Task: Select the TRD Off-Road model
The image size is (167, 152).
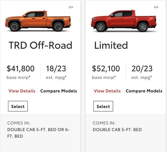Action: point(18,106)
